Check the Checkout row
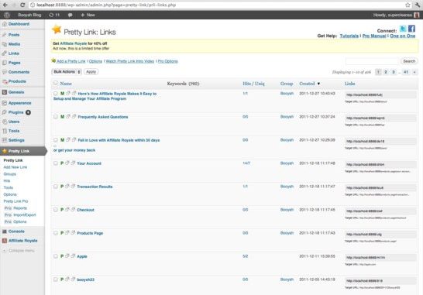 tap(56, 210)
